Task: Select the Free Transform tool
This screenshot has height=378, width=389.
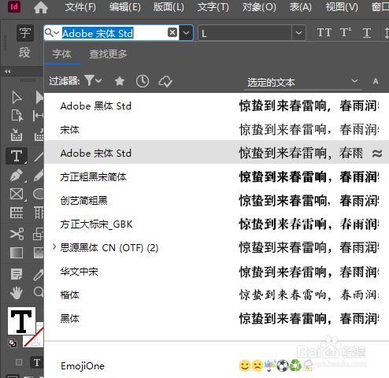Action: click(x=39, y=234)
